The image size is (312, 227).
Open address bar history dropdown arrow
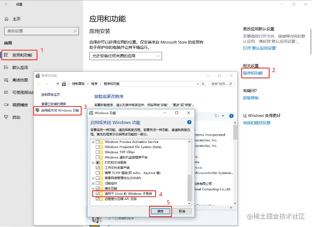[x=198, y=84]
